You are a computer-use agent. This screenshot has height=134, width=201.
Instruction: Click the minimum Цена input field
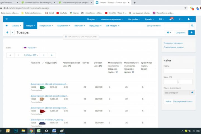click(170, 82)
